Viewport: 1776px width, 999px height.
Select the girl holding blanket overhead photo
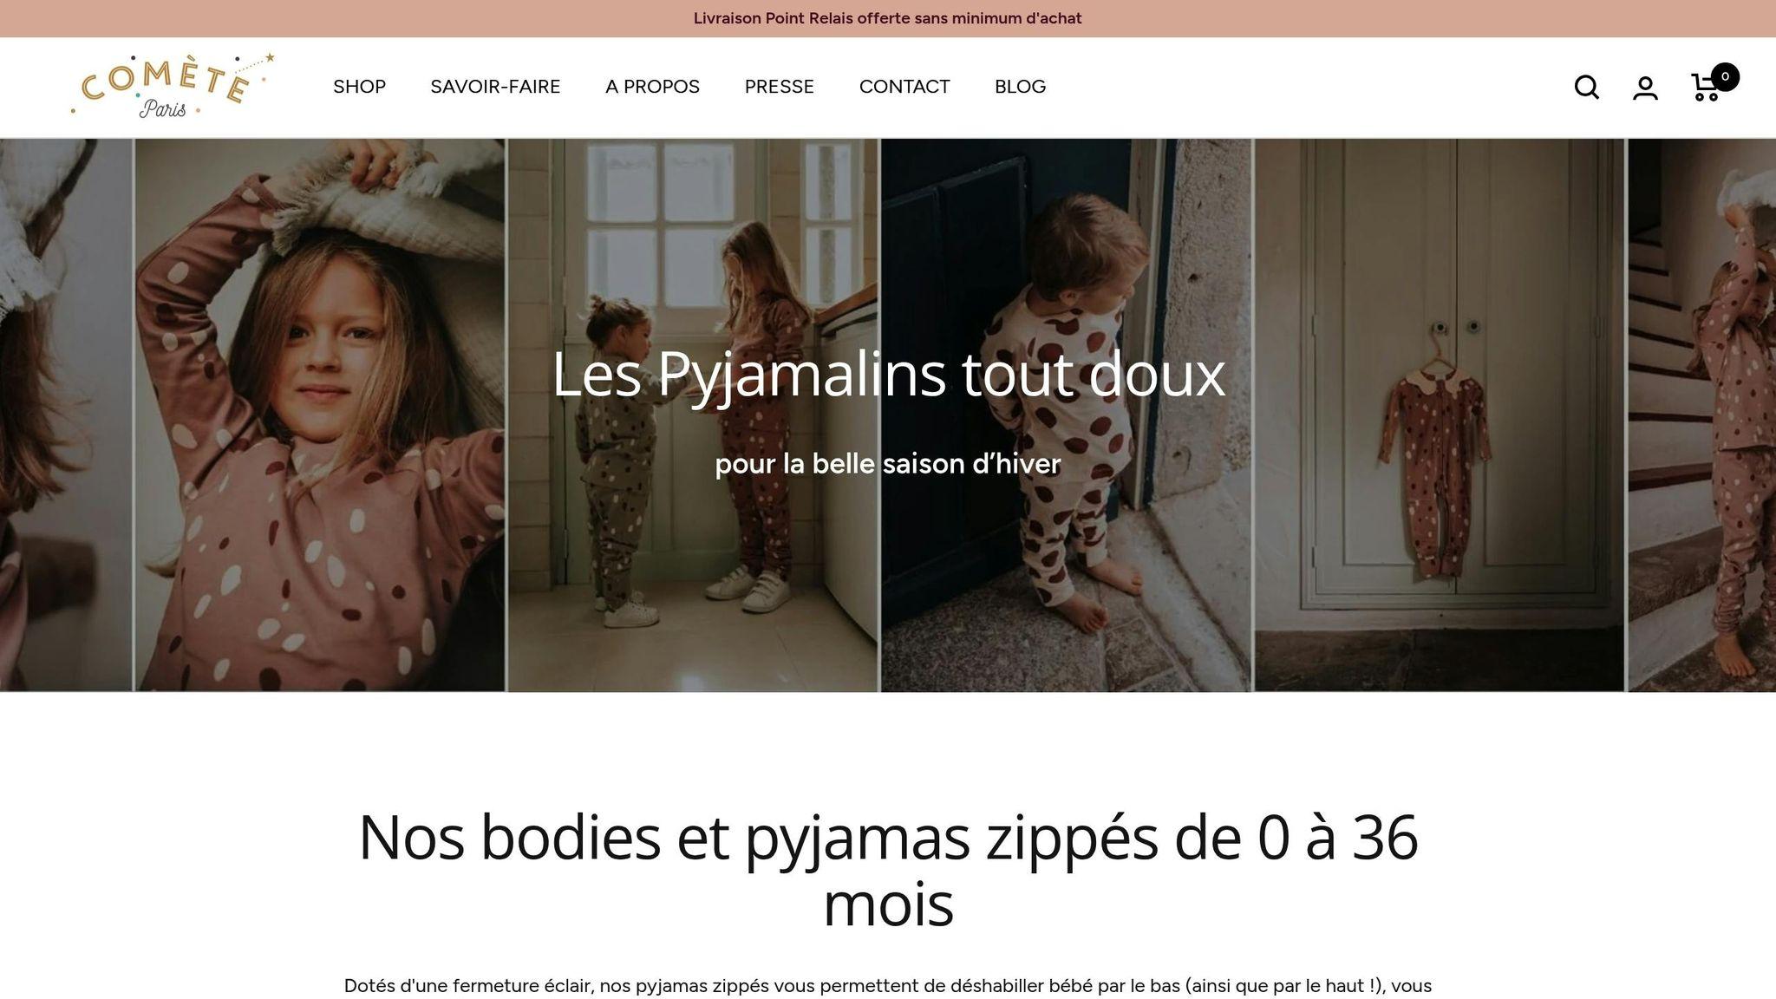tap(319, 415)
